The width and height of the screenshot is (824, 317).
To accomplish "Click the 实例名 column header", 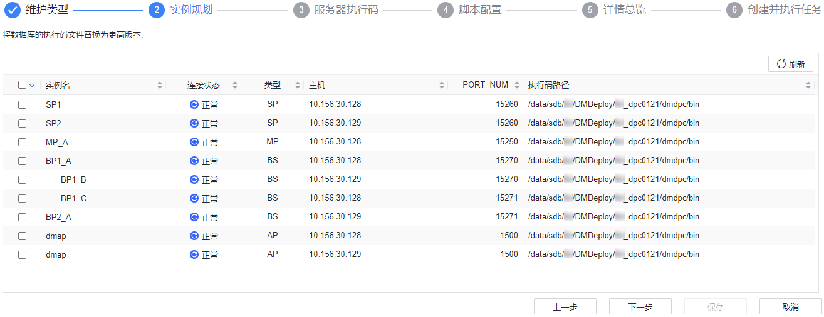I will 58,85.
